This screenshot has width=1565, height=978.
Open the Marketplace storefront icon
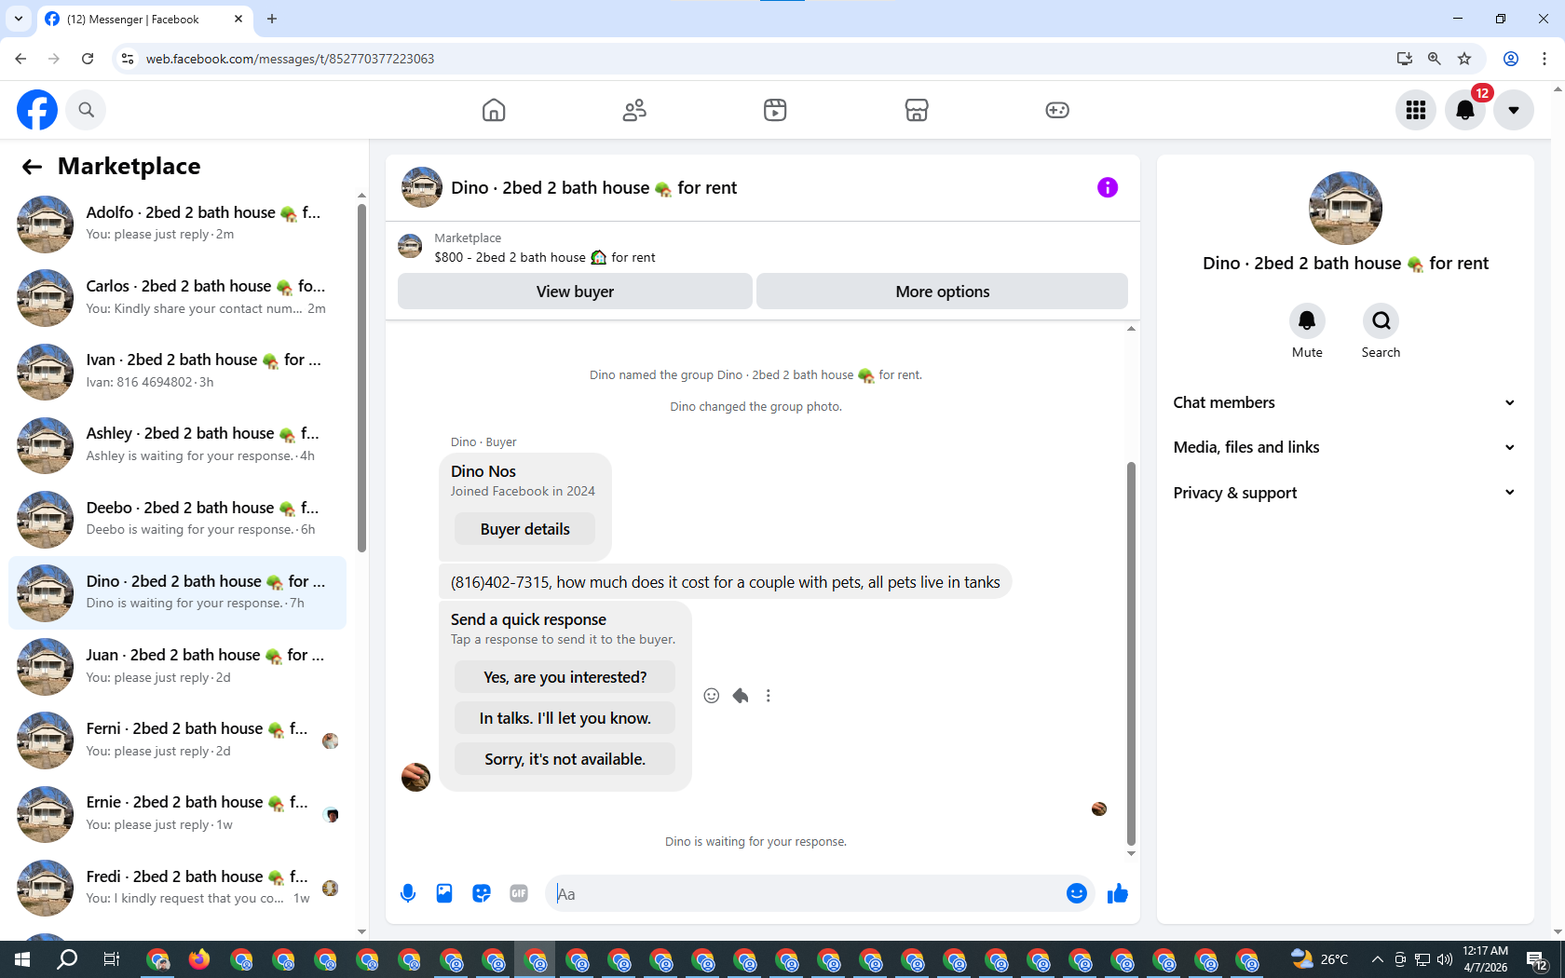(x=917, y=110)
